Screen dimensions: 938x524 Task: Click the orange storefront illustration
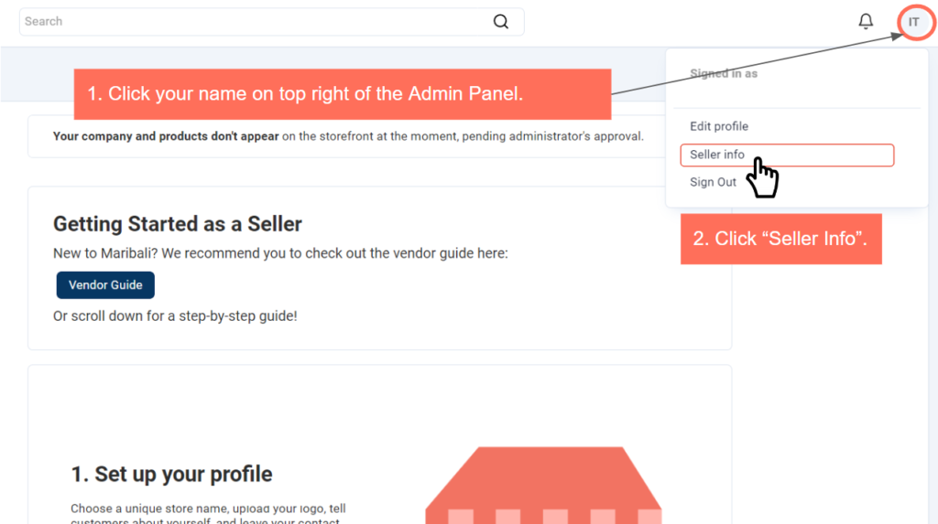click(x=542, y=486)
